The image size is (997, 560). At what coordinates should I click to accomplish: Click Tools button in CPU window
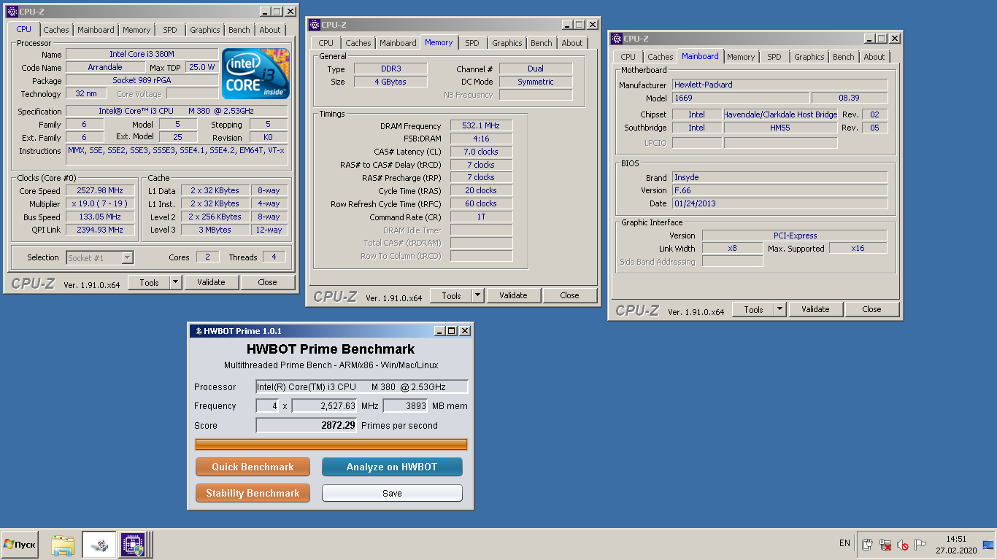(x=149, y=282)
